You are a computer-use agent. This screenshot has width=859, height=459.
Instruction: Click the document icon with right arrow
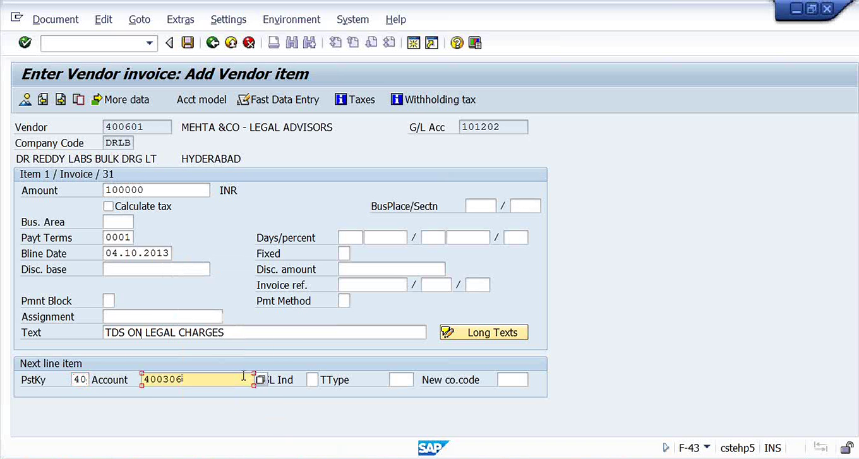tap(61, 99)
